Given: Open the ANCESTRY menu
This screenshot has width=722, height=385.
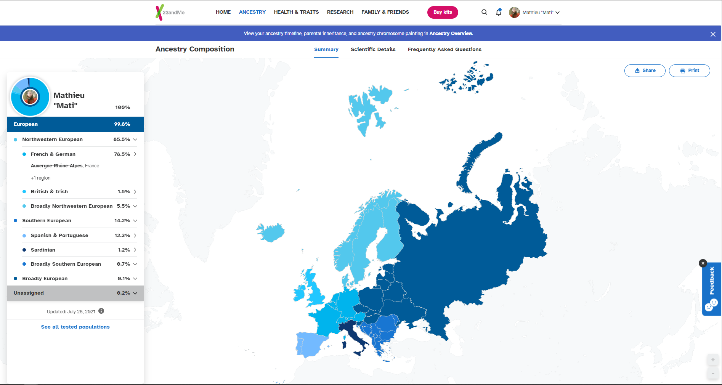Looking at the screenshot, I should pos(252,12).
